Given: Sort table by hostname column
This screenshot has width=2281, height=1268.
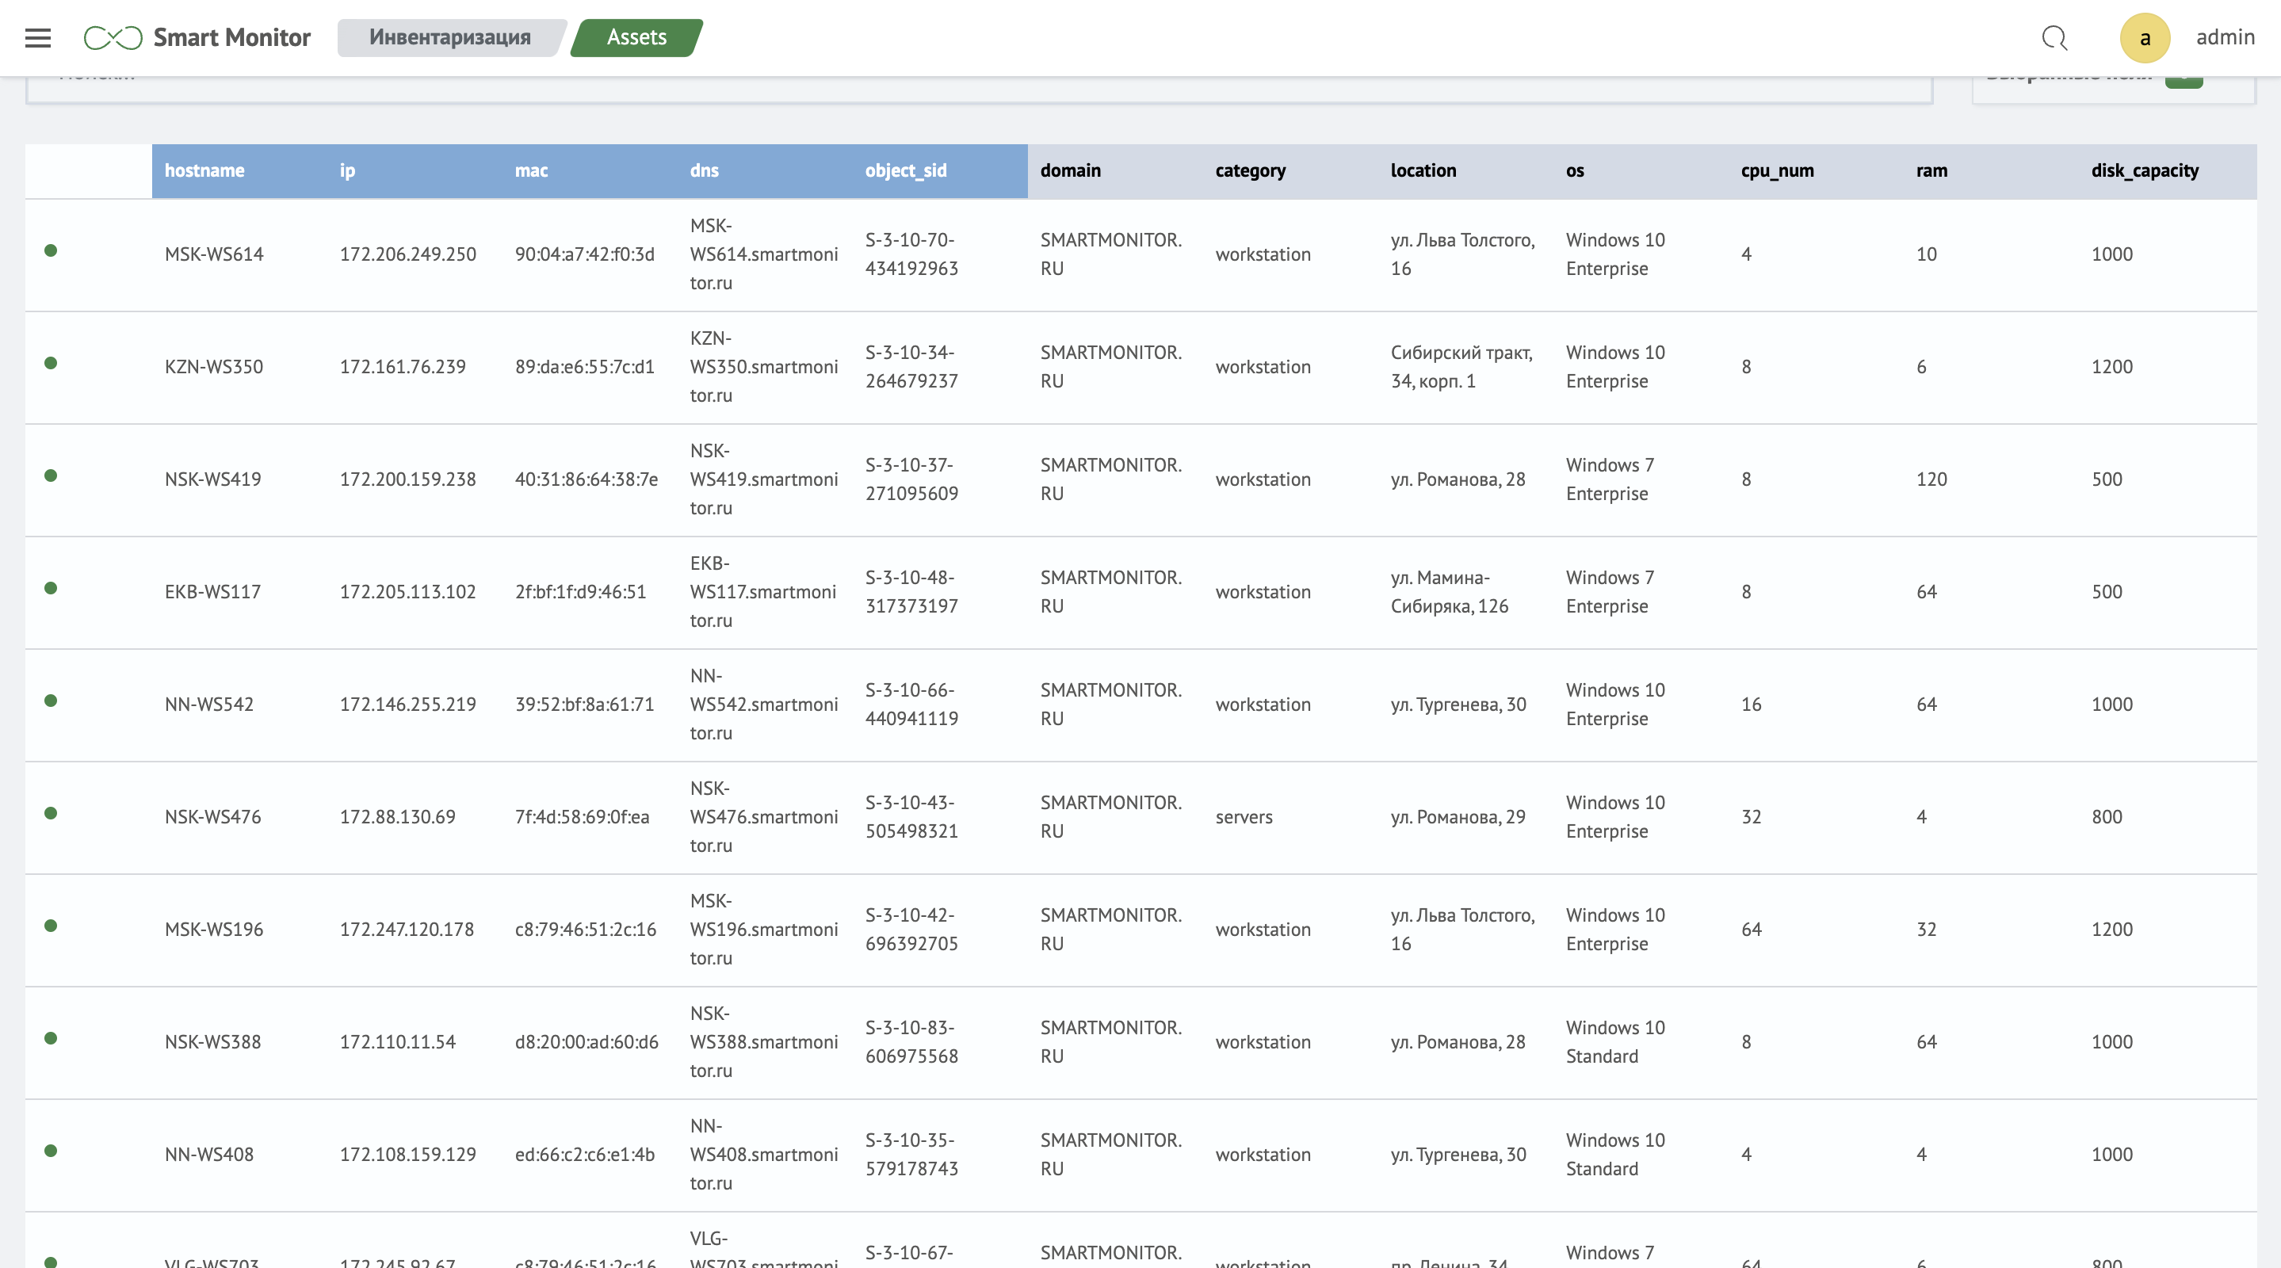Looking at the screenshot, I should click(204, 170).
